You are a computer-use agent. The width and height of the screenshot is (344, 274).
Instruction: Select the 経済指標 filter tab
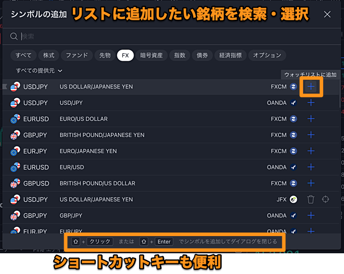(230, 55)
